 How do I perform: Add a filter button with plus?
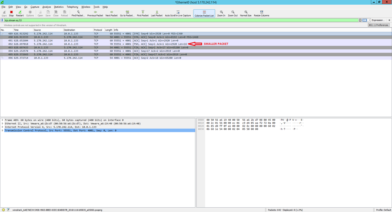click(x=389, y=20)
